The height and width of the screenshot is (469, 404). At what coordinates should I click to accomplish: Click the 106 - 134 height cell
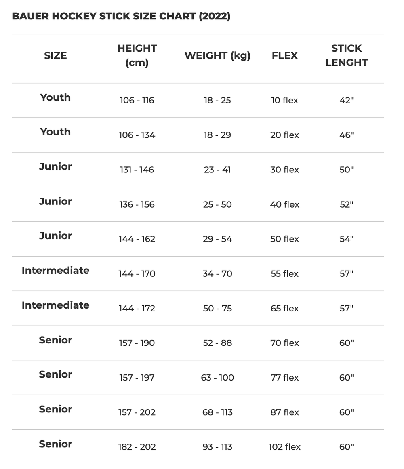137,135
